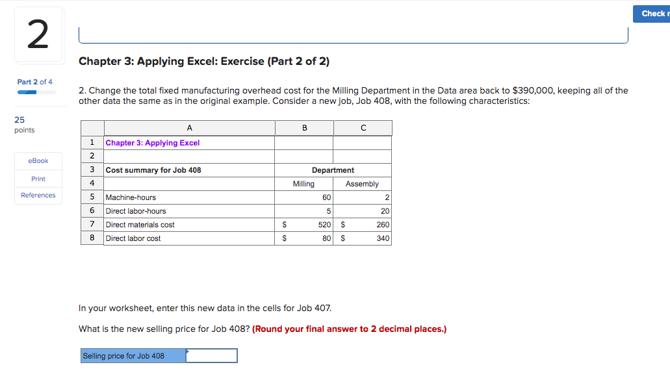Select the question number 2 box
670x380 pixels.
point(37,34)
